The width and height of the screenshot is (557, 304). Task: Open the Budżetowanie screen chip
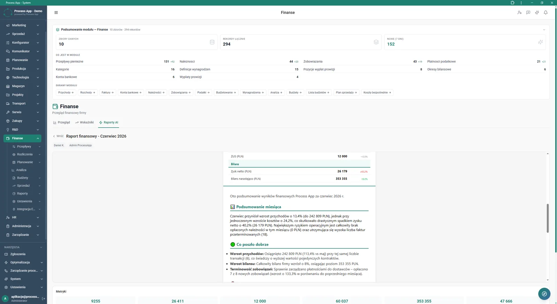pos(226,93)
